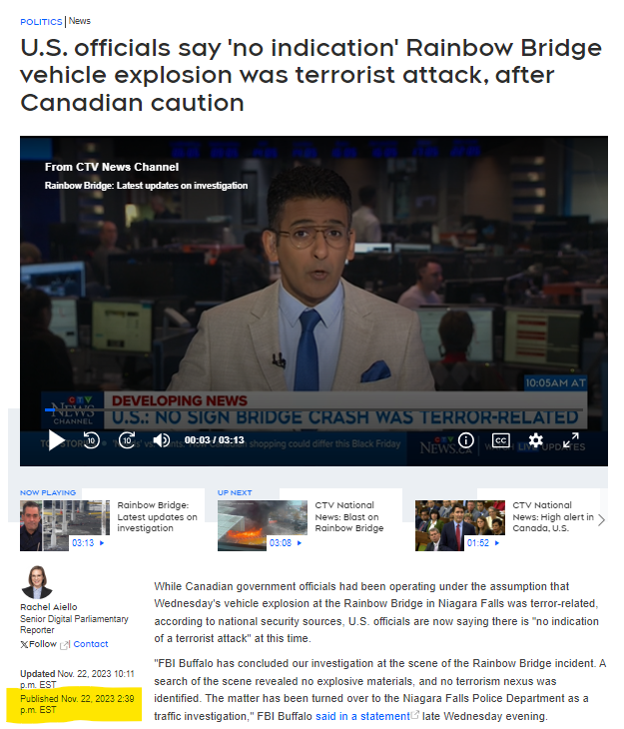
Task: Open FBI Buffalo 'said in a statement' link
Action: (x=362, y=716)
